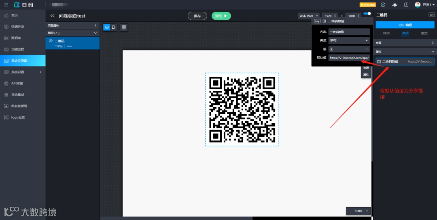Select the 二维码 layer row
Viewport: 437px width, 220px height.
tap(72, 43)
